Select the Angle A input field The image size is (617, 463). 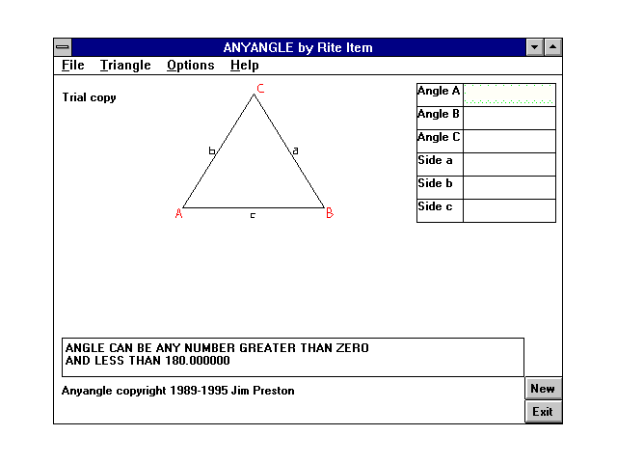click(x=509, y=95)
